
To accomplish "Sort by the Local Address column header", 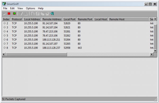I will (x=32, y=19).
